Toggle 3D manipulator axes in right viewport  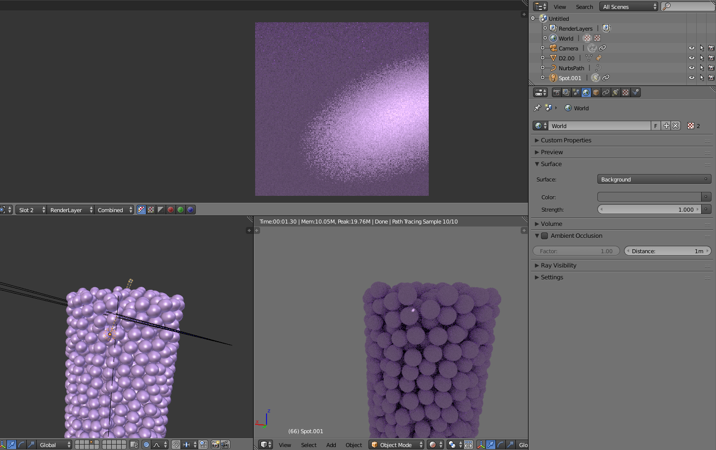(x=481, y=445)
